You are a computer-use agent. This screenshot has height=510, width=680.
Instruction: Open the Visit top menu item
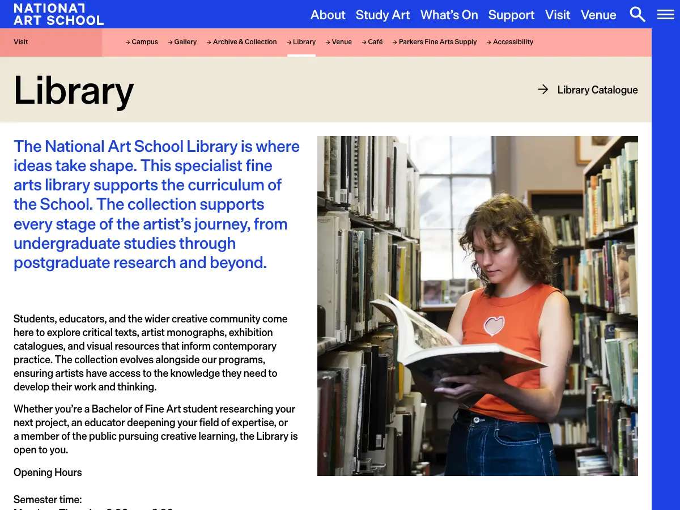(x=558, y=15)
